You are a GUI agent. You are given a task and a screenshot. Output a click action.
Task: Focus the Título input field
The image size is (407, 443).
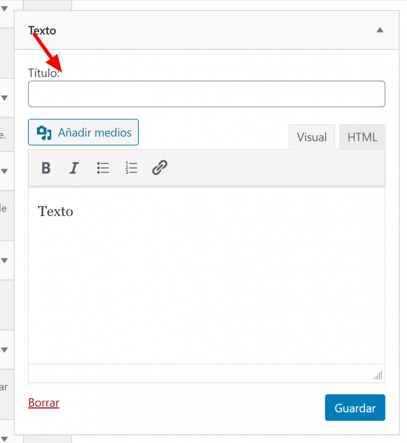point(207,94)
